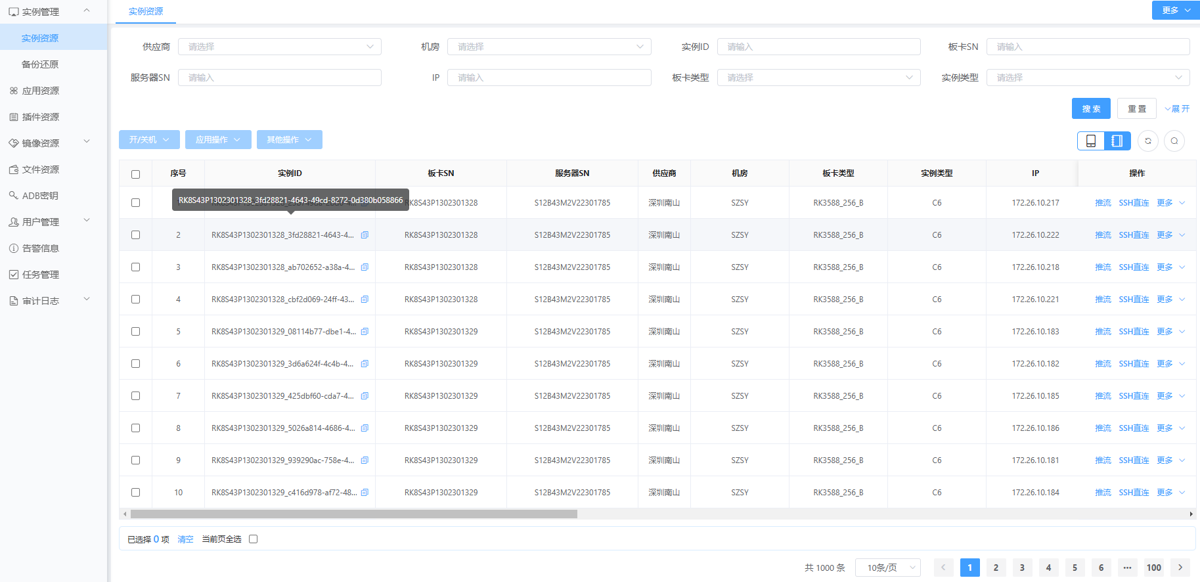This screenshot has height=582, width=1200.
Task: Click the 搜索 button
Action: [x=1091, y=108]
